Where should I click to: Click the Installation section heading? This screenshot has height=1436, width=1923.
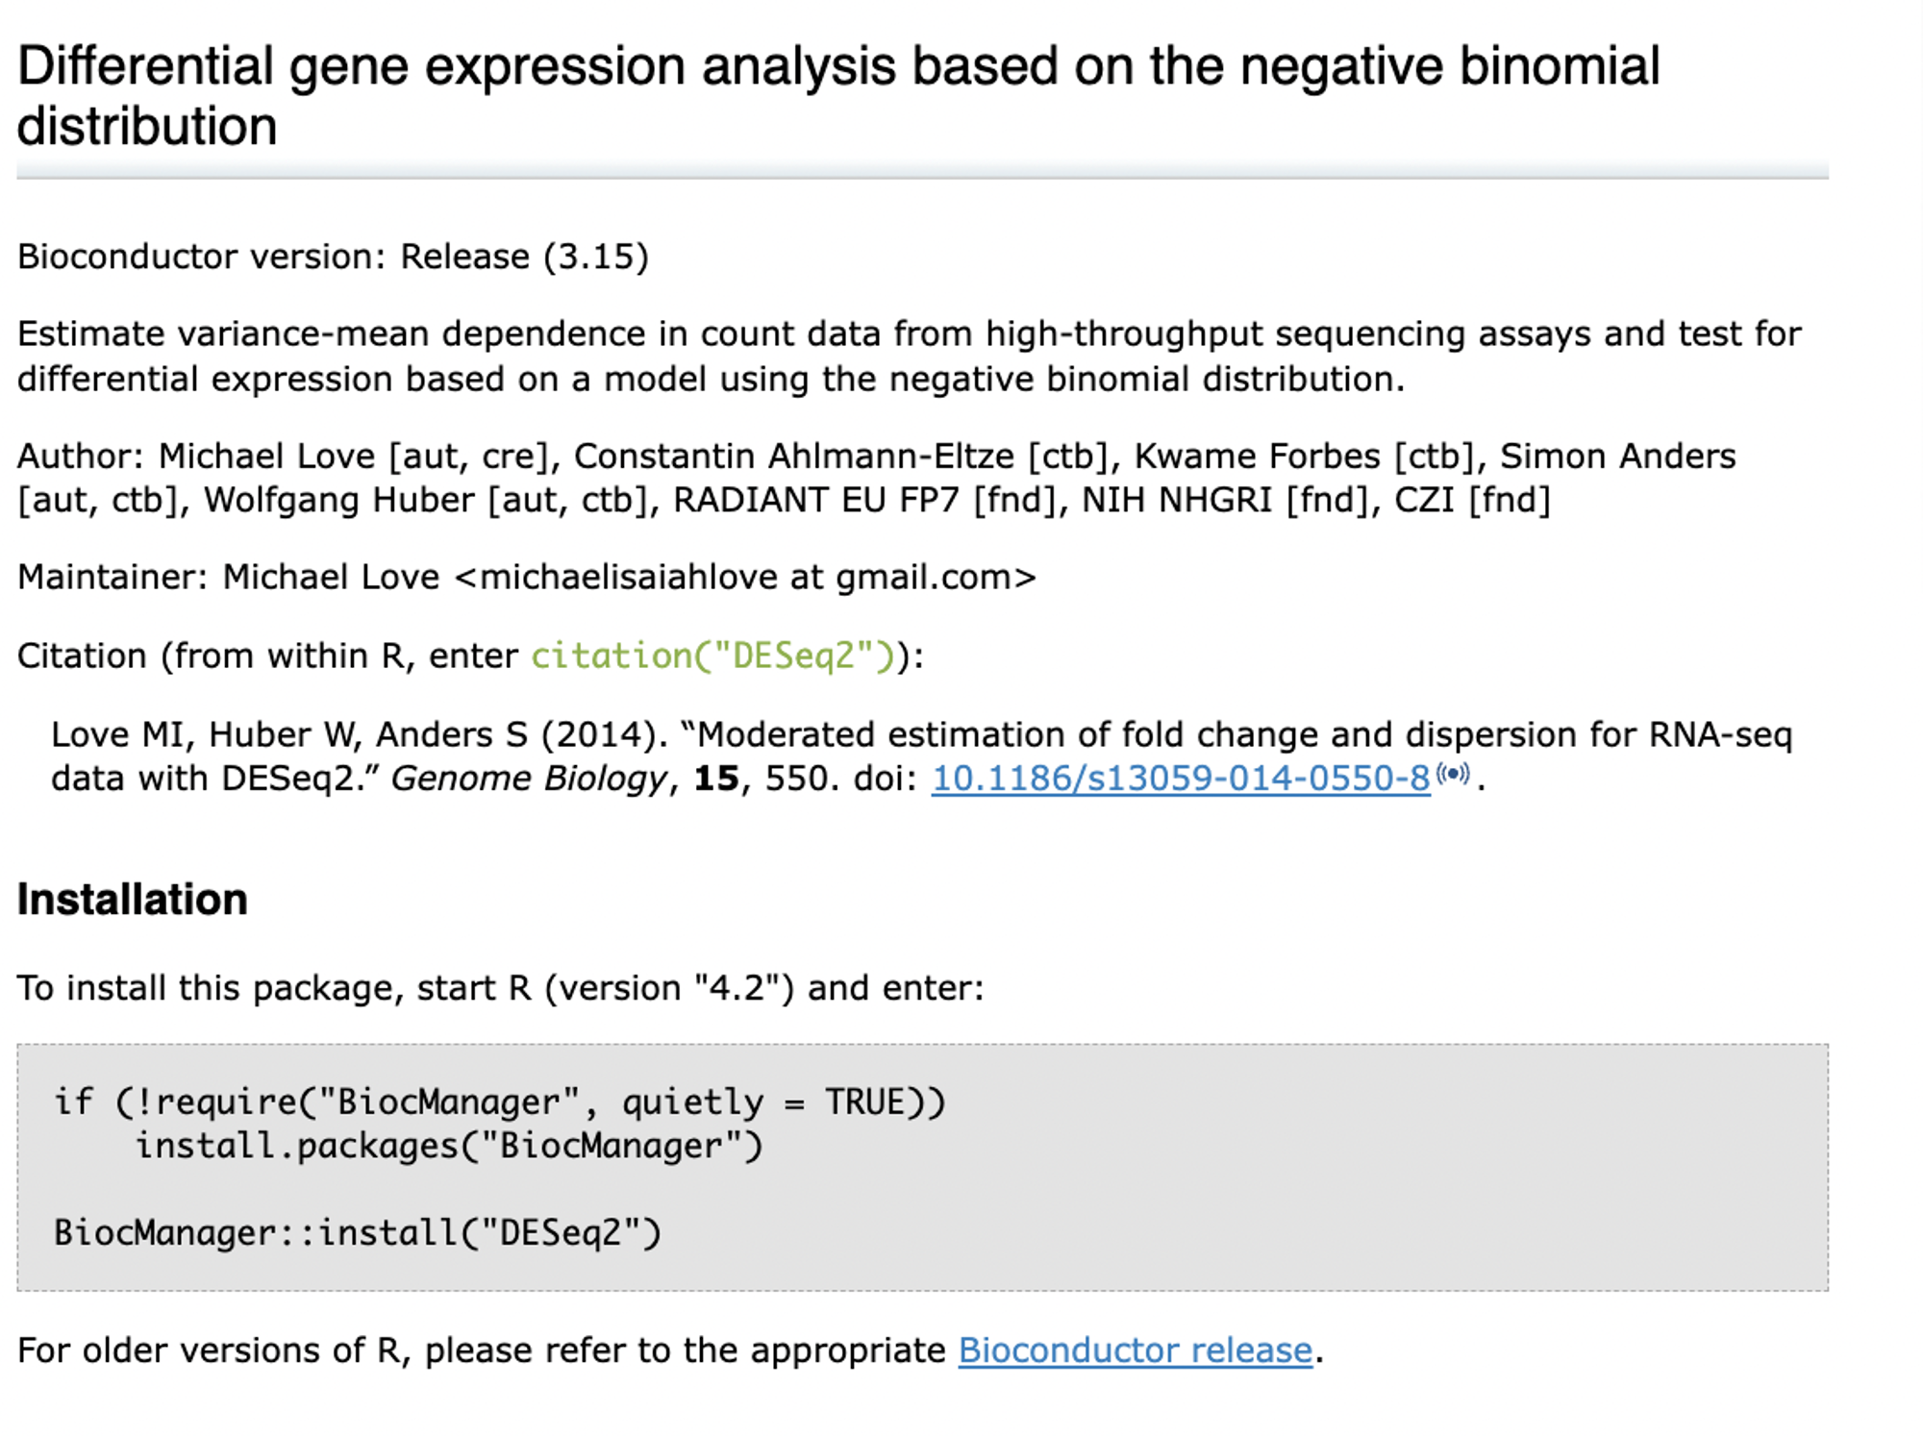[133, 900]
